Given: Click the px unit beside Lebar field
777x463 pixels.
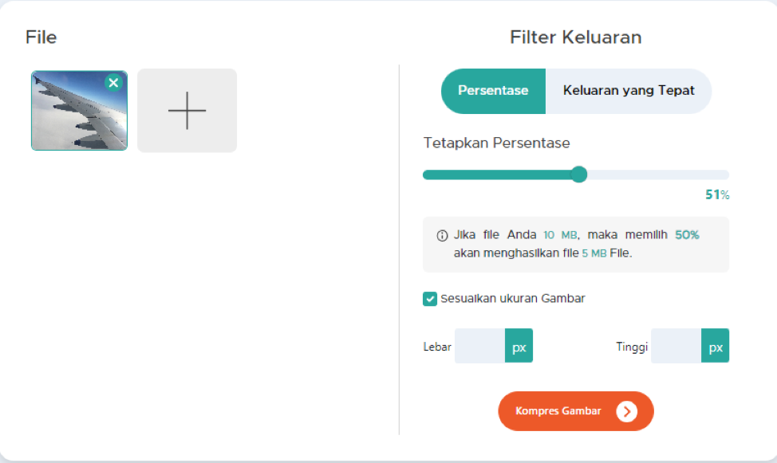Looking at the screenshot, I should tap(519, 347).
